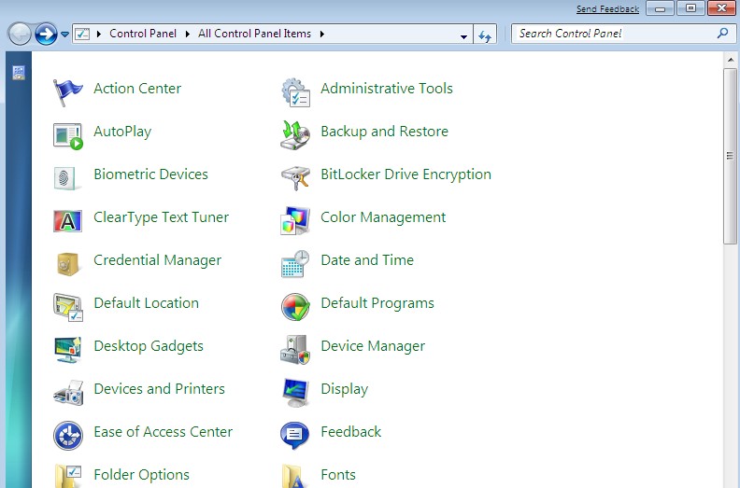This screenshot has height=488, width=740.
Task: Open the Display monitor icon
Action: 295,393
